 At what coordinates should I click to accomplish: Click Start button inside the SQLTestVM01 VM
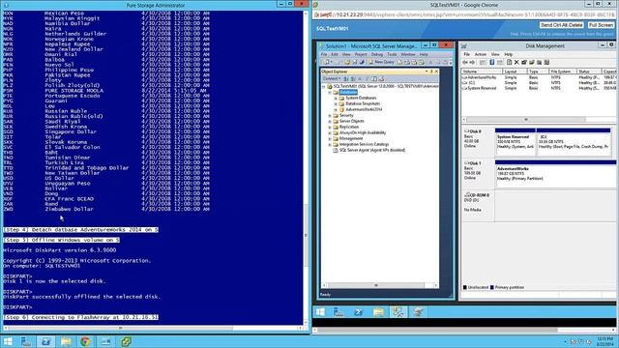[x=320, y=312]
